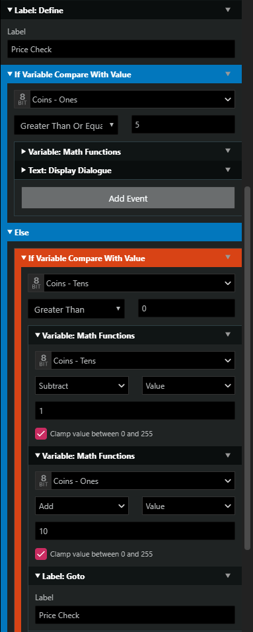Open options arrow for Text: Display Dialogue event
Image resolution: width=253 pixels, height=632 pixels.
coord(228,170)
